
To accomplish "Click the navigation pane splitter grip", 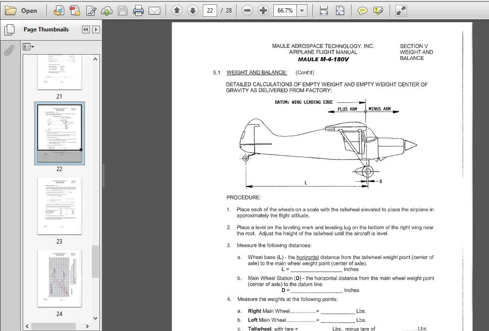I will click(103, 175).
